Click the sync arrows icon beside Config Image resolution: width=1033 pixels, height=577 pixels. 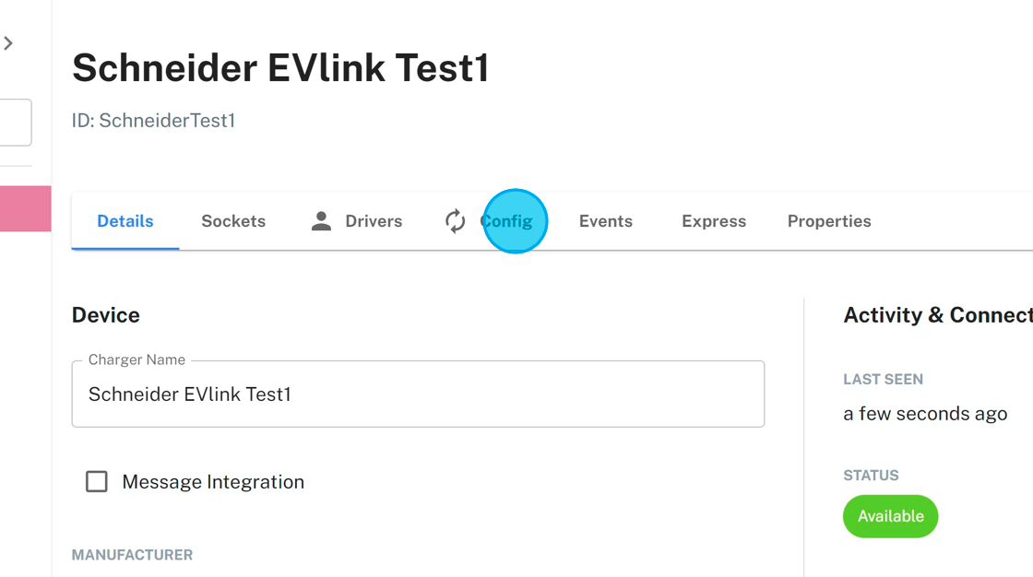click(456, 221)
